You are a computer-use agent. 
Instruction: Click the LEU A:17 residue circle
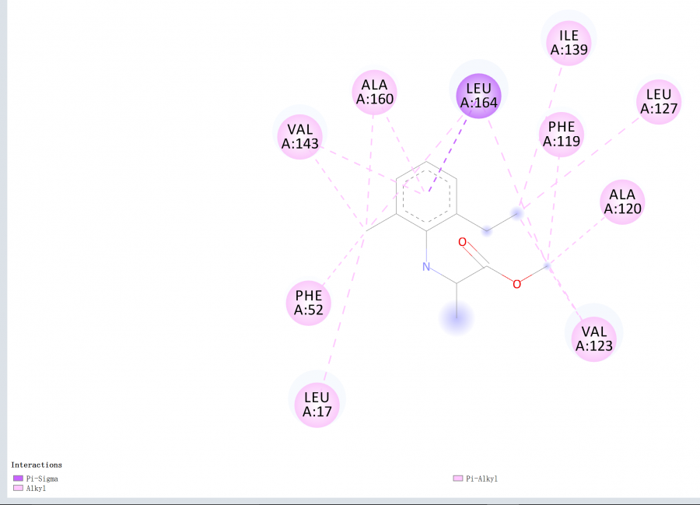click(317, 405)
